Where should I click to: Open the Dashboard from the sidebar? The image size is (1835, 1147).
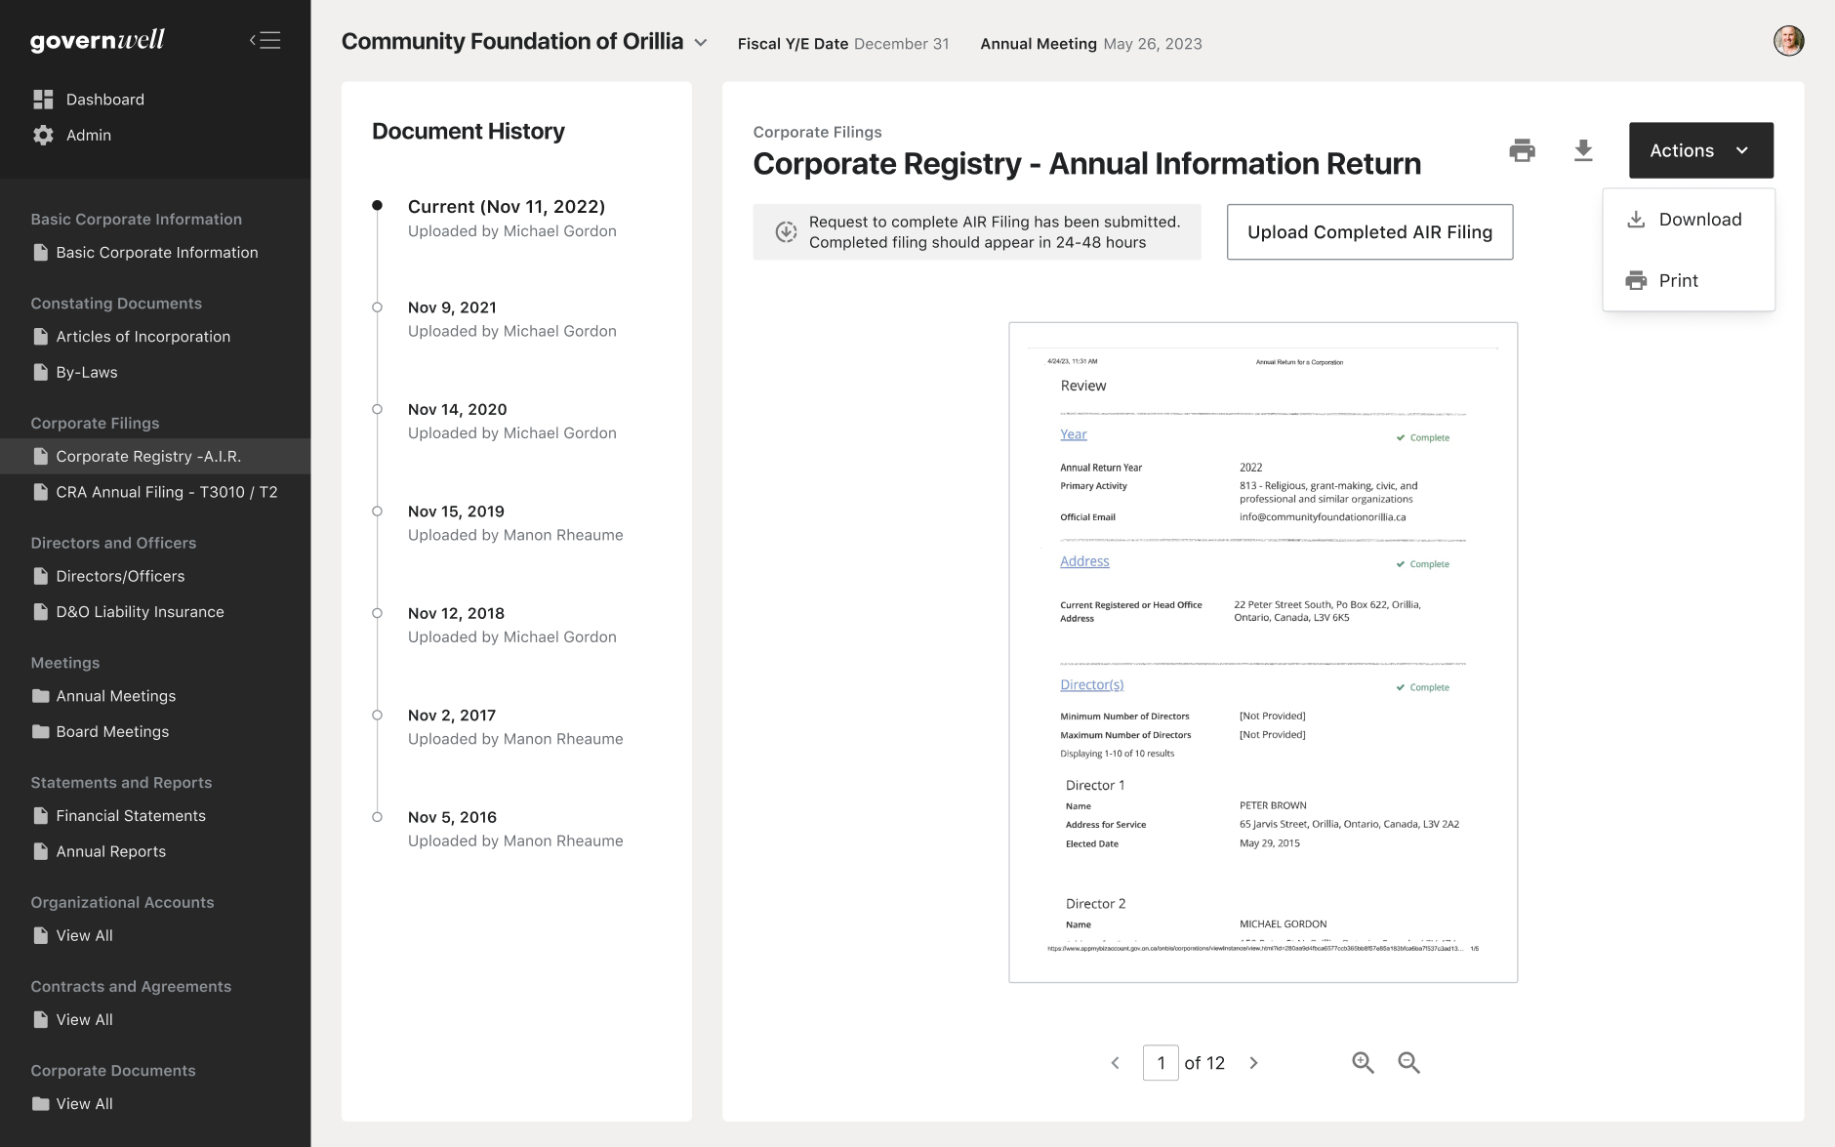(104, 100)
